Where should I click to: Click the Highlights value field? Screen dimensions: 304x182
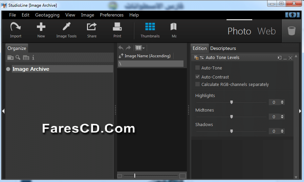point(274,102)
